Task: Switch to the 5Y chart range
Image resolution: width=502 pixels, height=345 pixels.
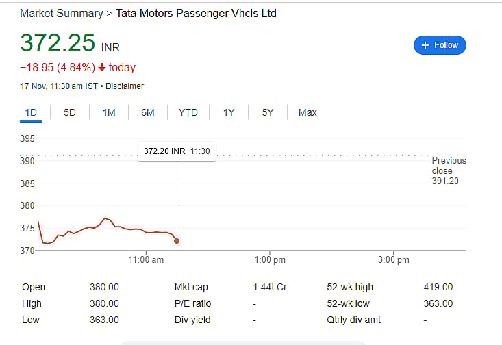Action: point(268,112)
